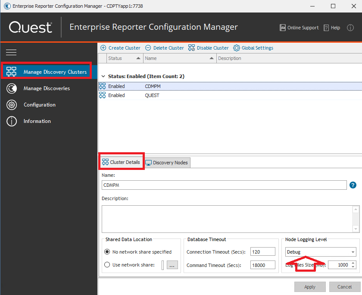Click the Create Cluster text label
The height and width of the screenshot is (295, 362).
click(x=125, y=48)
